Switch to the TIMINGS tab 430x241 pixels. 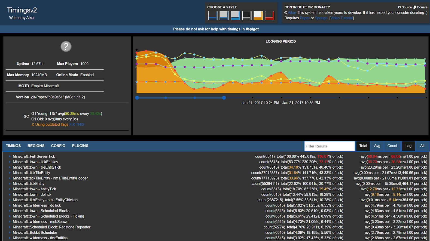click(13, 146)
